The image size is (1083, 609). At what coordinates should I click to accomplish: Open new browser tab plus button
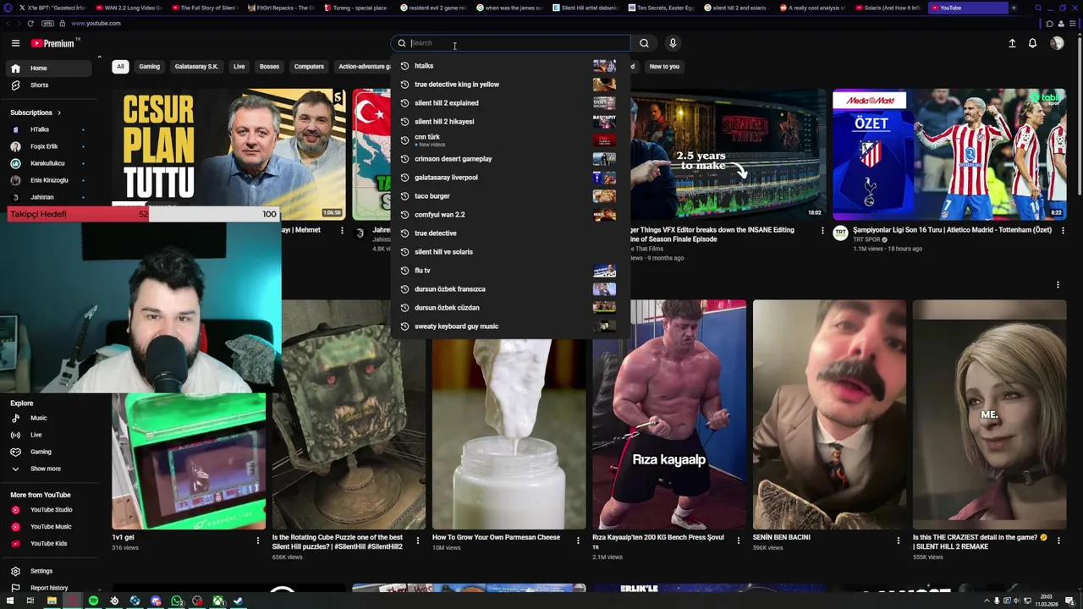tap(1014, 8)
